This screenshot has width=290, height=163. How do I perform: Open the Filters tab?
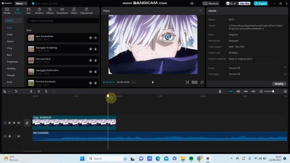tap(74, 11)
